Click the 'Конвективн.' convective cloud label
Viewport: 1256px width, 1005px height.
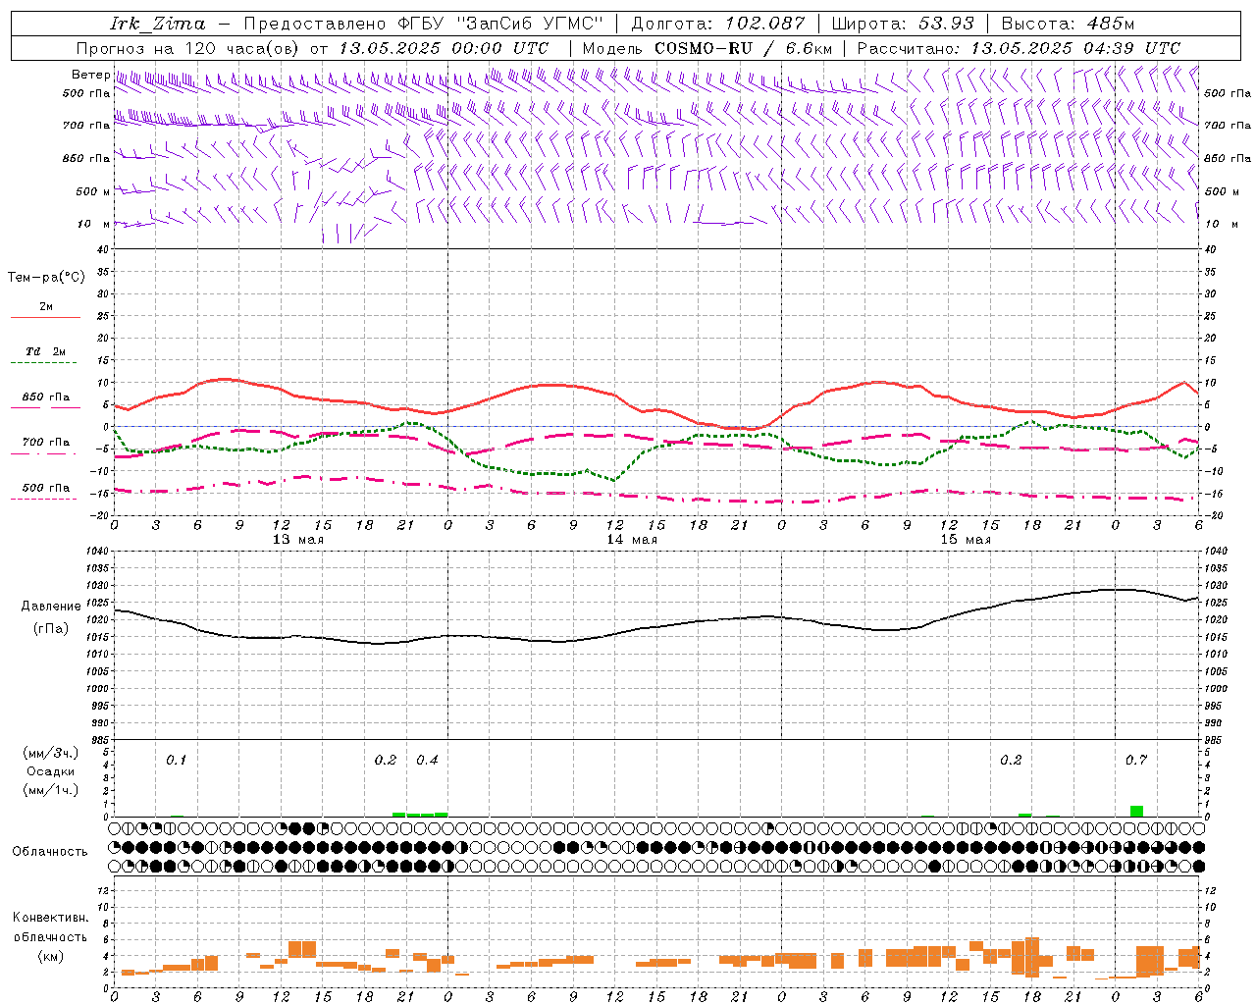[51, 918]
